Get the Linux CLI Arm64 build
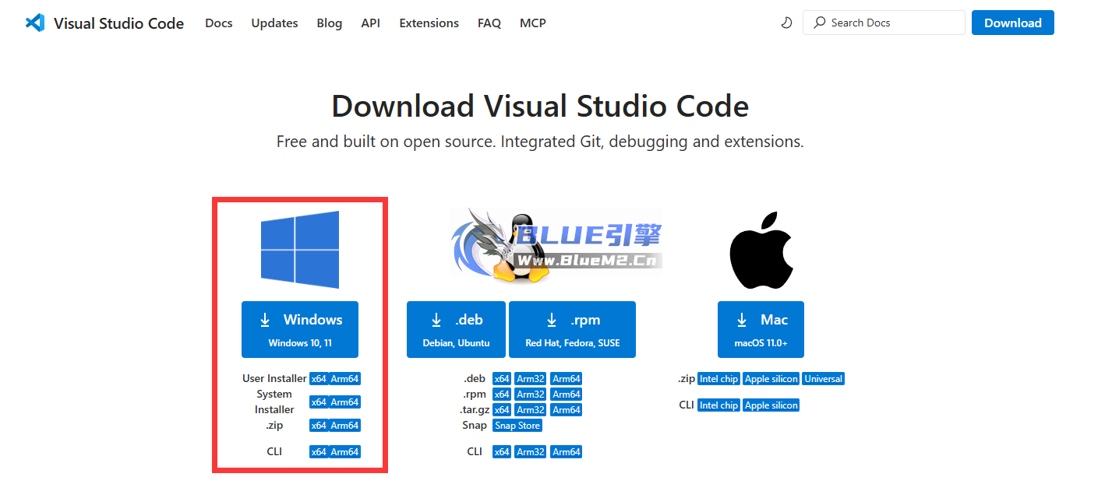 [566, 452]
